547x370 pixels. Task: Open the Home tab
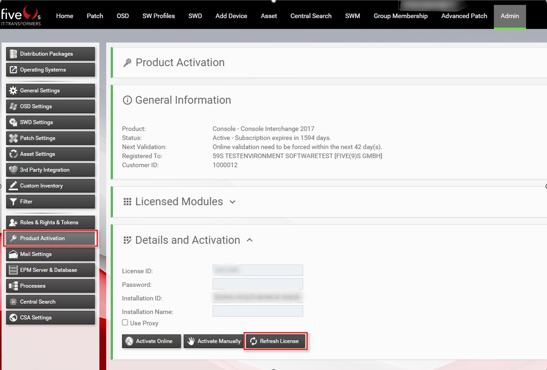65,16
